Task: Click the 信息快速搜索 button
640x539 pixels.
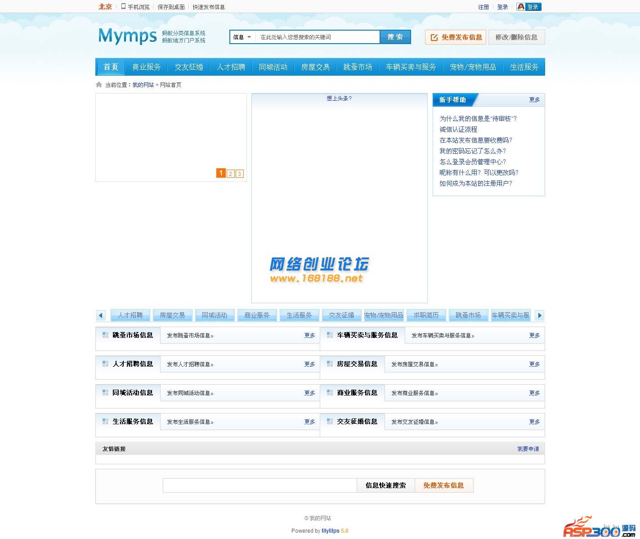Action: tap(385, 485)
